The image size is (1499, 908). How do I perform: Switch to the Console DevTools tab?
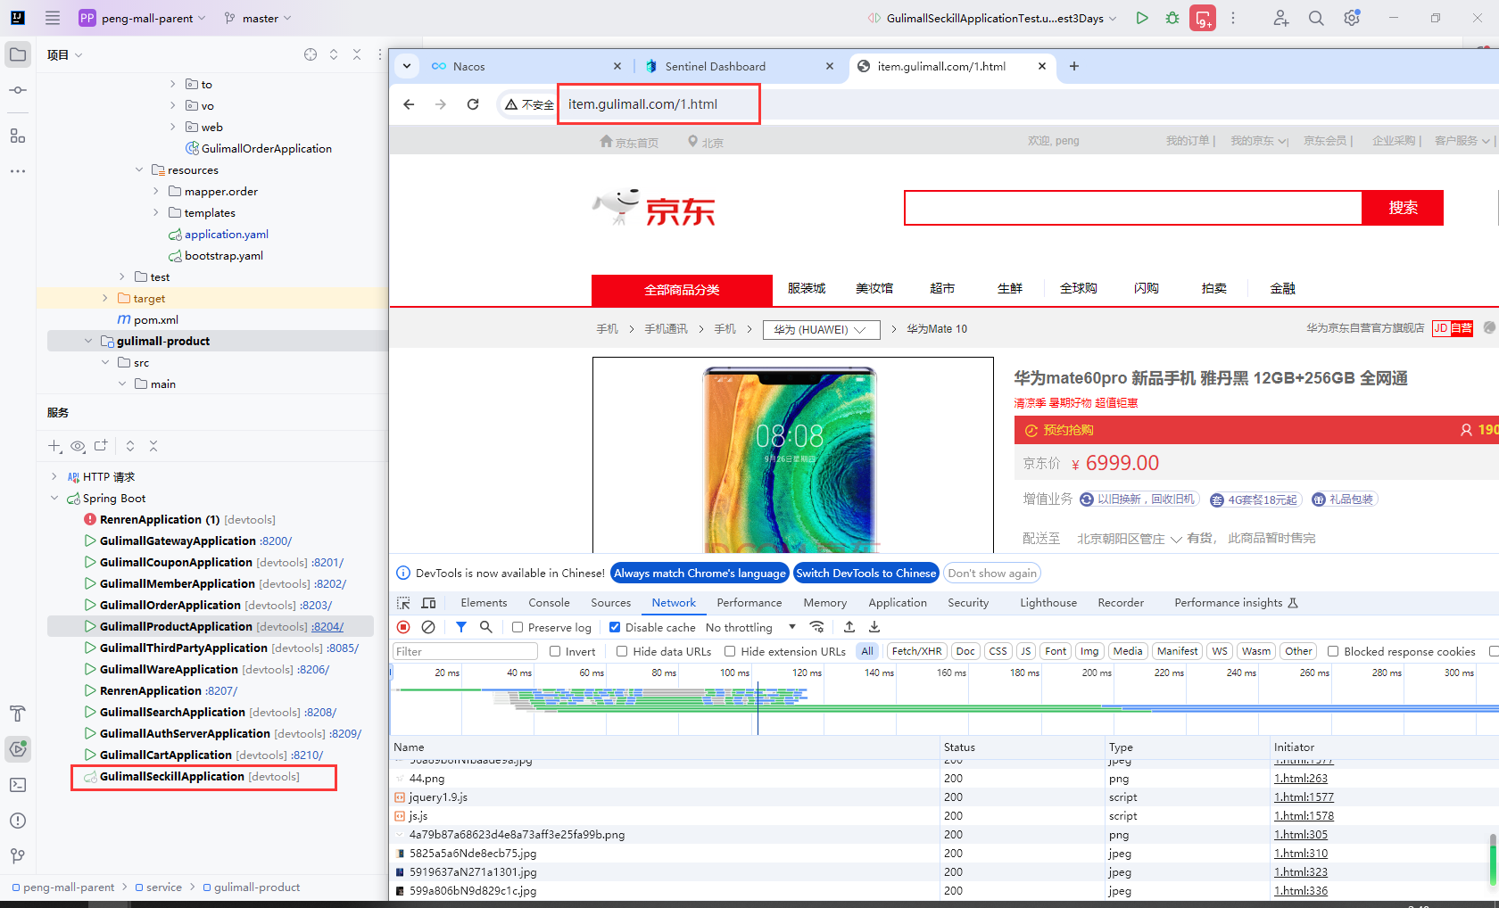(549, 603)
